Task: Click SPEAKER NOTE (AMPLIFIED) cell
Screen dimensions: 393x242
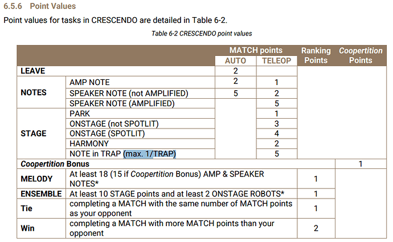Action: tap(140, 103)
